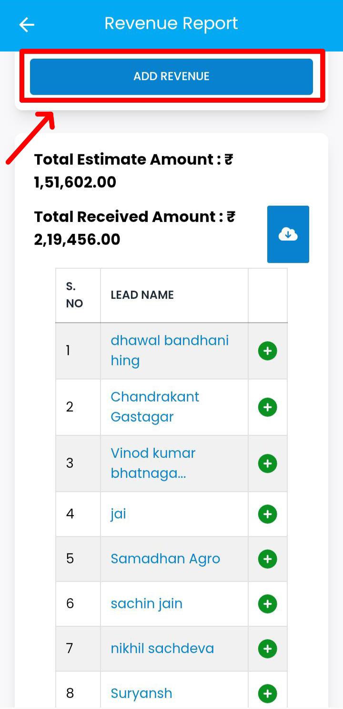
Task: Tap plus icon for nikhil sachdeva
Action: coord(267,649)
